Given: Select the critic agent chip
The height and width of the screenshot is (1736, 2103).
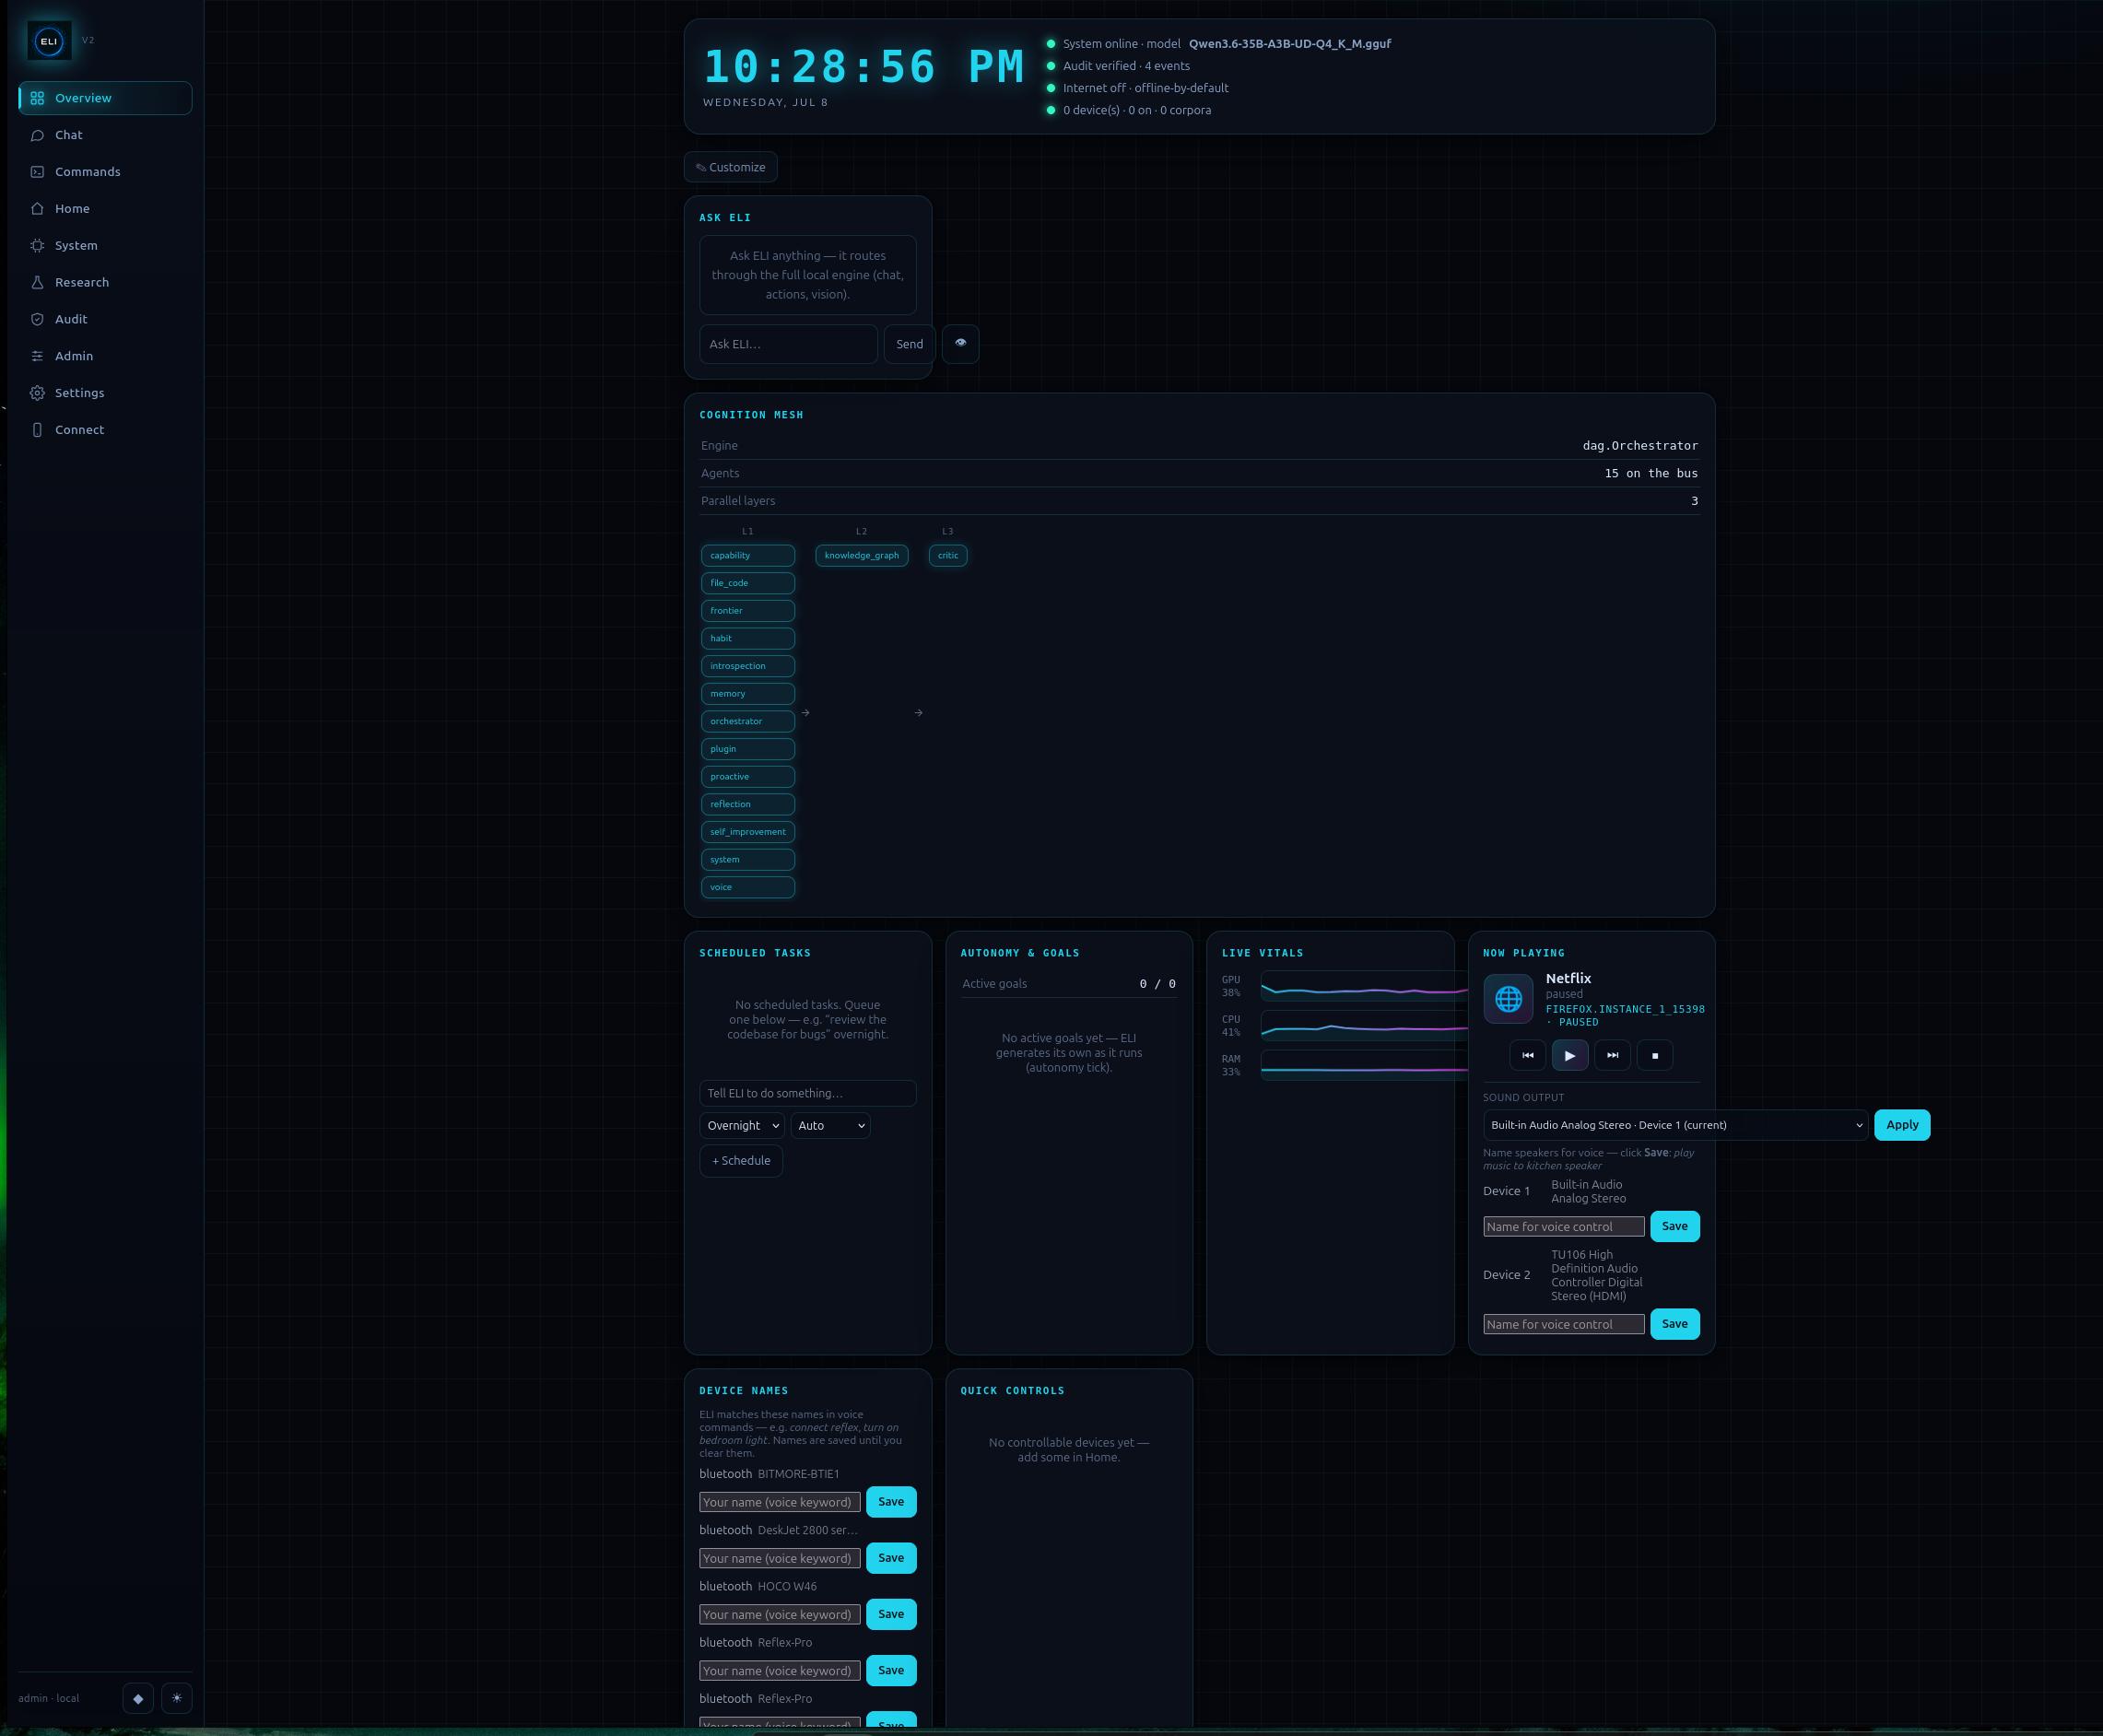Looking at the screenshot, I should [948, 556].
